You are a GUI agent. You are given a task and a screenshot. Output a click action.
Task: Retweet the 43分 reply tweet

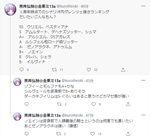point(58,104)
